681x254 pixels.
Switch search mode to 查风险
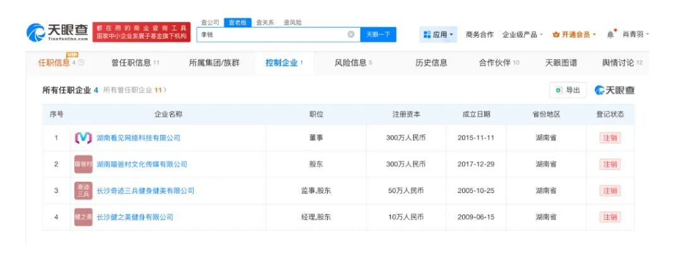coord(293,23)
